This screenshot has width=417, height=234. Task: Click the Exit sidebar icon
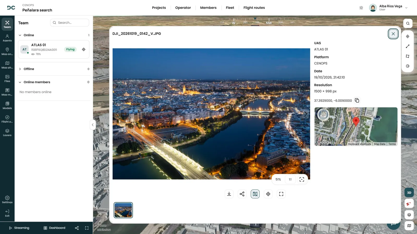[x=7, y=213]
